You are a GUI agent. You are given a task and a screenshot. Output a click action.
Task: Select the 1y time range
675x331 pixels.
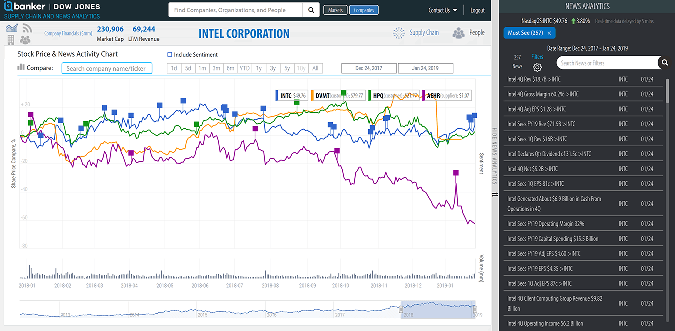tap(259, 68)
